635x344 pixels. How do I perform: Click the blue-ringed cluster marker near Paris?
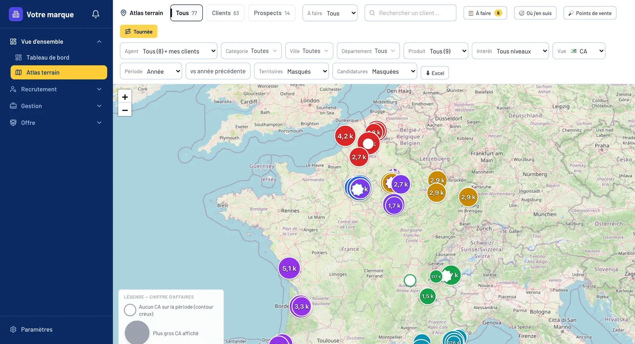(x=359, y=188)
